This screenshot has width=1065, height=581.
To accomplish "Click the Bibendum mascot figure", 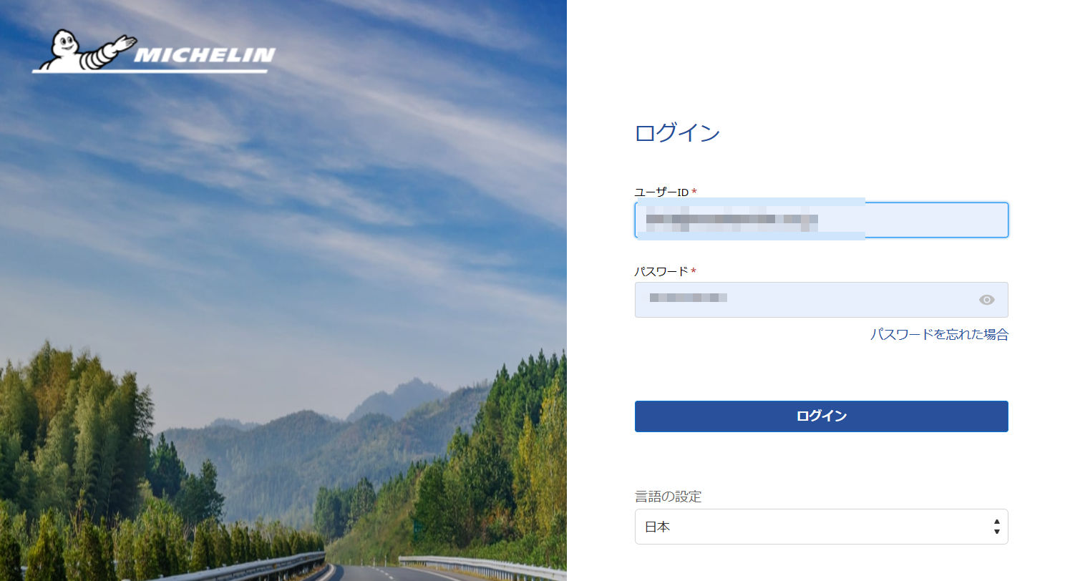I will pyautogui.click(x=84, y=52).
